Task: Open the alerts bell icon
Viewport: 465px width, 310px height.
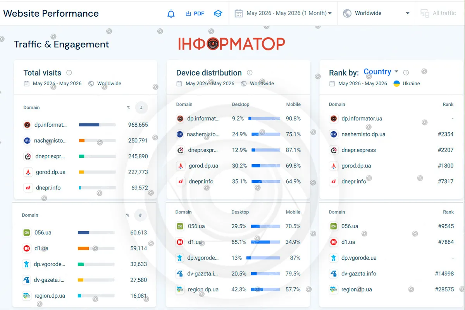Action: click(171, 14)
